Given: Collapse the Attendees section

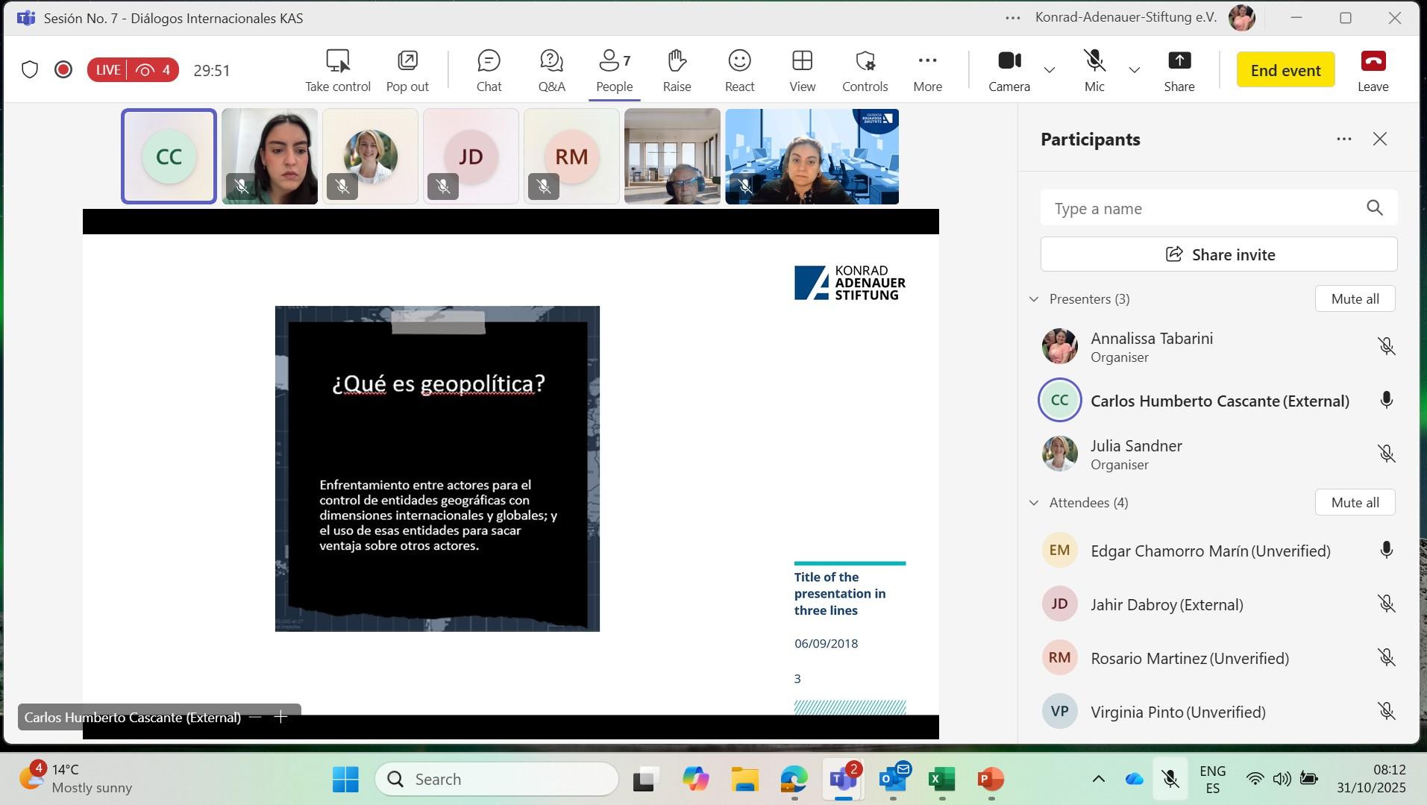Looking at the screenshot, I should (x=1034, y=503).
